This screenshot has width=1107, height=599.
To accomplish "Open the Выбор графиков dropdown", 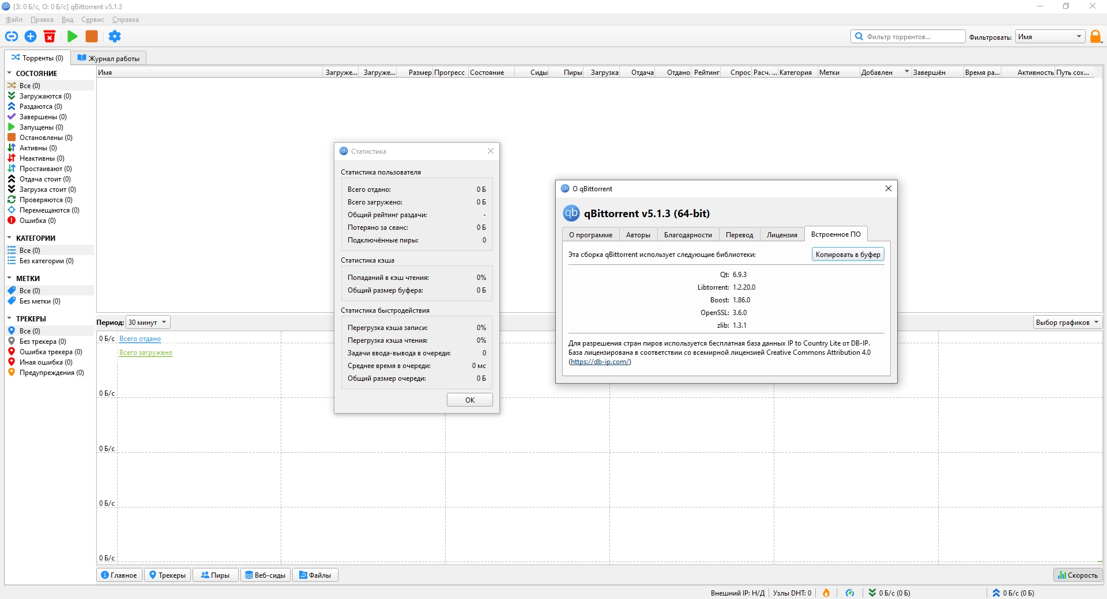I will [1067, 323].
